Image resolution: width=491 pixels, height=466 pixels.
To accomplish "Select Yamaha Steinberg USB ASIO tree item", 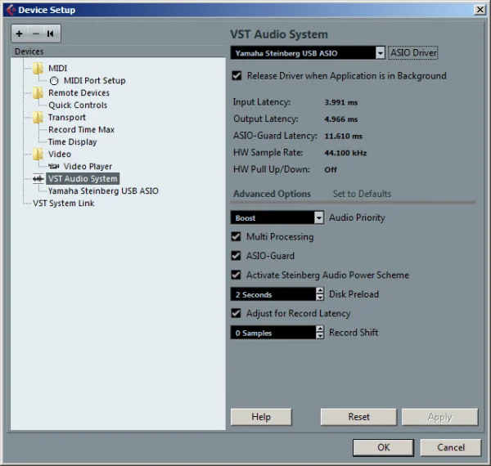I will [x=103, y=190].
